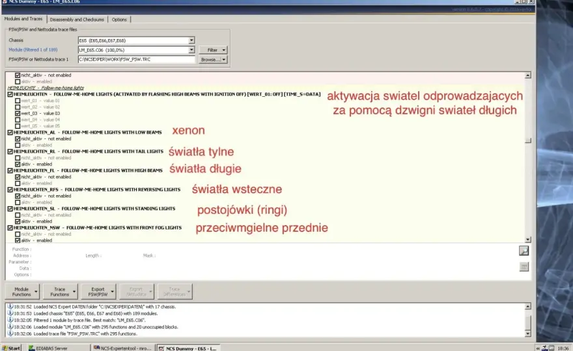The width and height of the screenshot is (573, 351).
Task: Click log panel scrollbar down arrow
Action: (x=527, y=333)
